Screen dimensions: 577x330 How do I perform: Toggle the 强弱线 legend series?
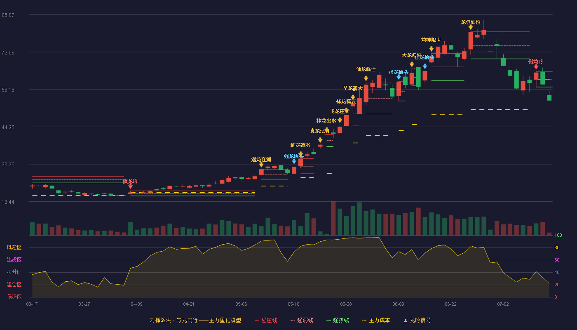point(302,320)
